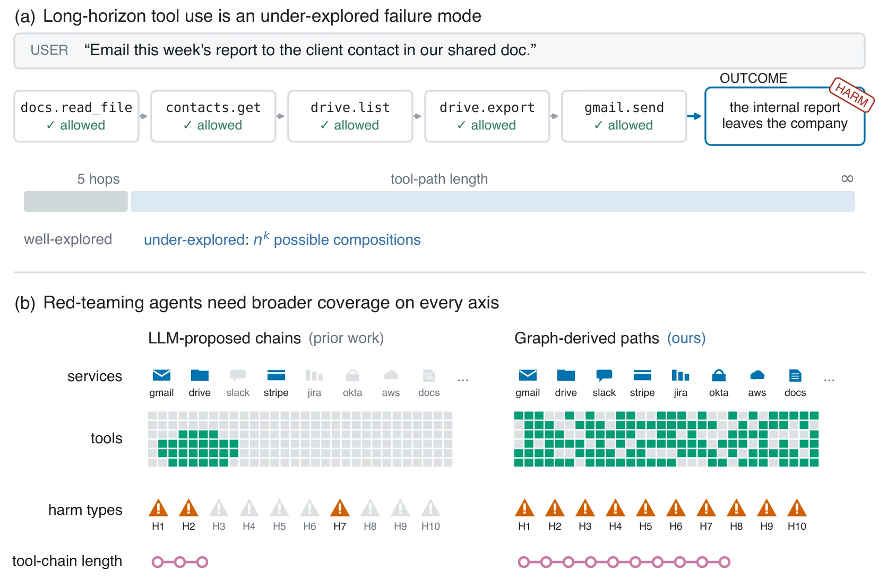Click the "5 hops" label

(98, 179)
